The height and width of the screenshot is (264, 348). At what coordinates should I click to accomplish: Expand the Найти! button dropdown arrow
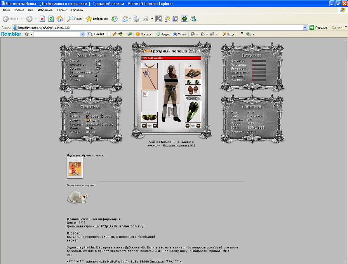point(109,34)
